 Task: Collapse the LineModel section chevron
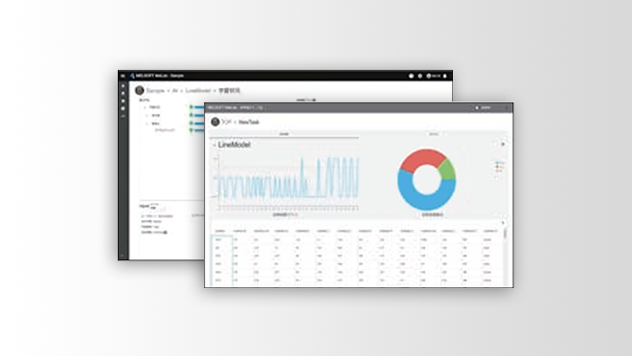click(214, 145)
